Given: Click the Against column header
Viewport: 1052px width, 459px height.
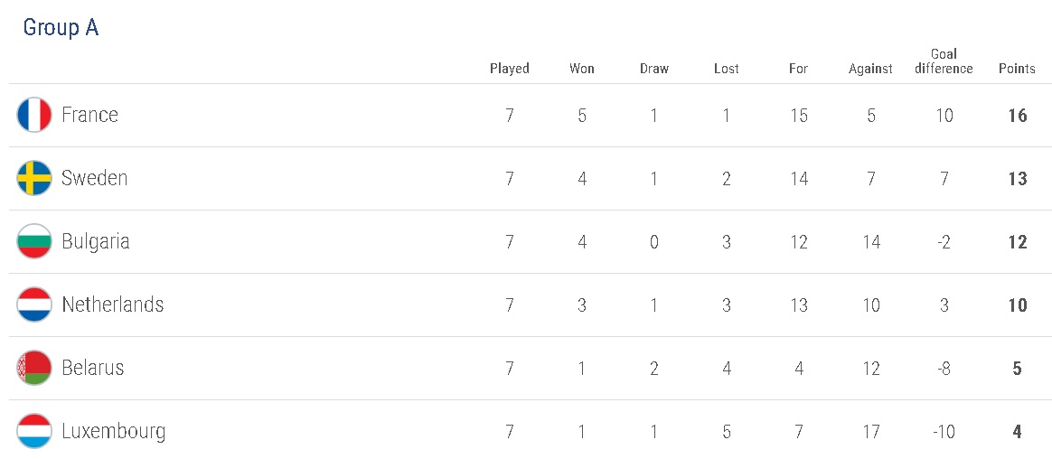Looking at the screenshot, I should pyautogui.click(x=870, y=69).
